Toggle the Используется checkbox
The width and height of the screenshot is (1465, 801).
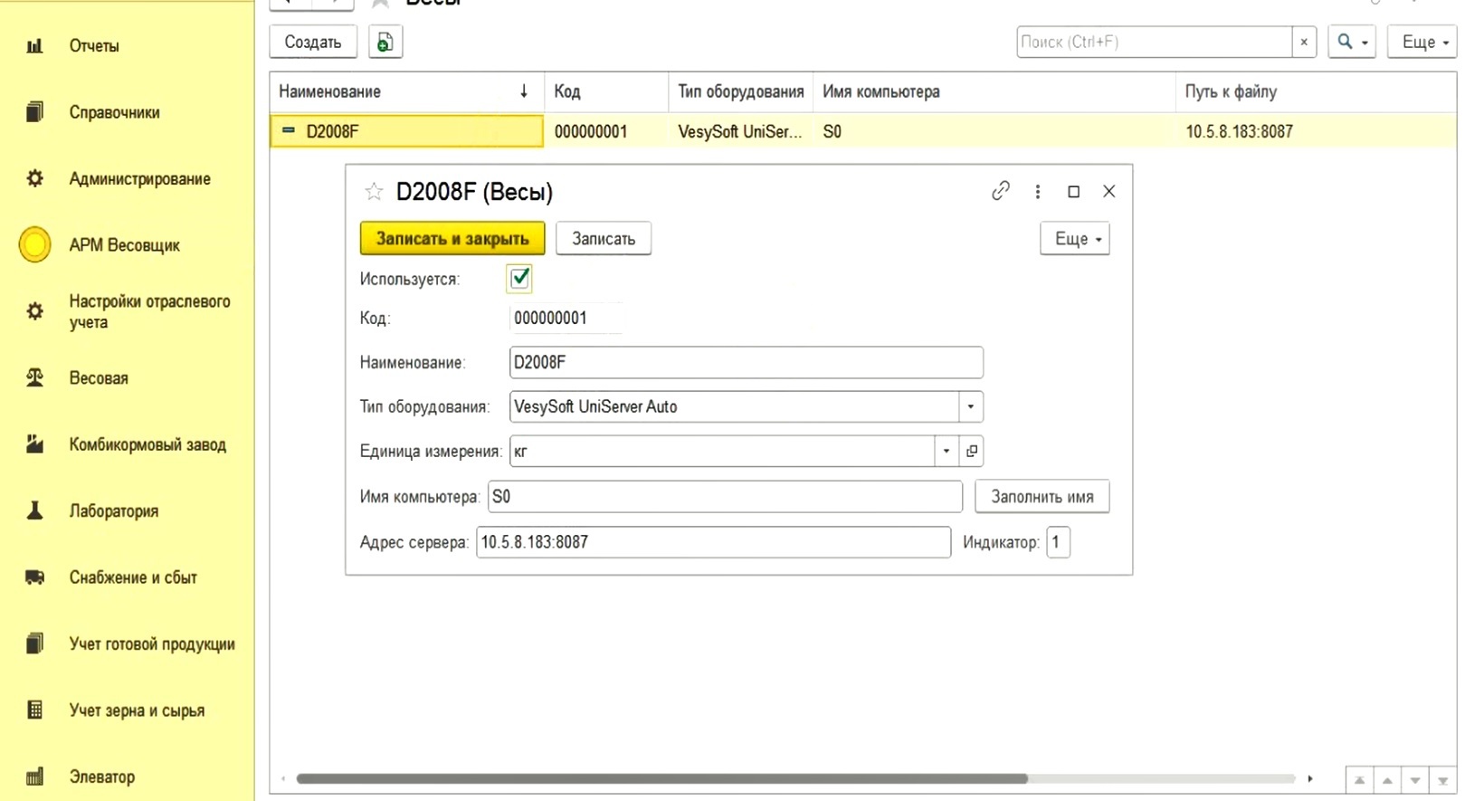pyautogui.click(x=519, y=278)
